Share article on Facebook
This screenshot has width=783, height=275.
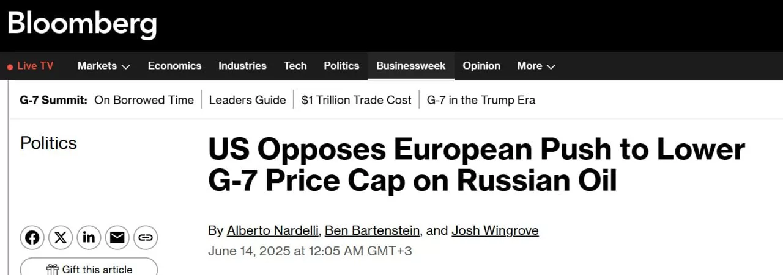(32, 237)
